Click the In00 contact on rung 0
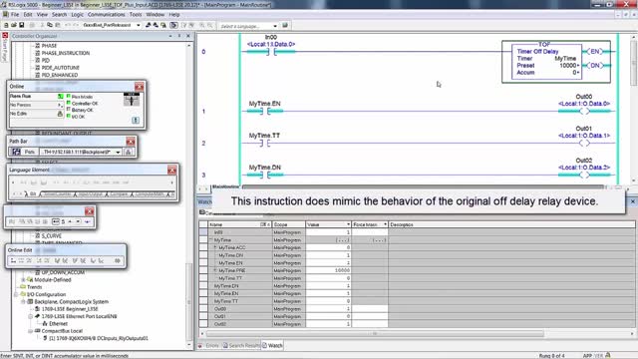 click(271, 52)
